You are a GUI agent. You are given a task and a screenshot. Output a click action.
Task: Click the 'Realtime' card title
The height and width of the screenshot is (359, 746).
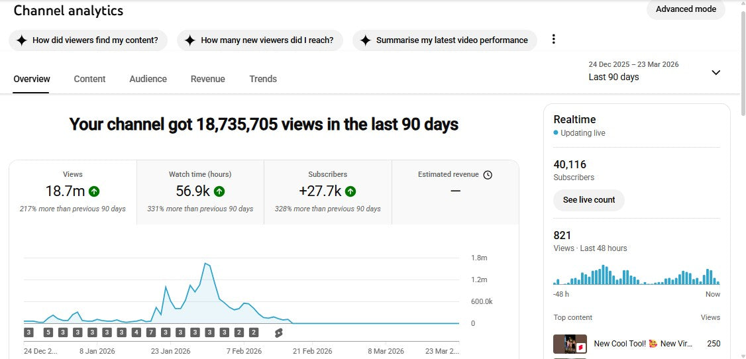coord(574,120)
